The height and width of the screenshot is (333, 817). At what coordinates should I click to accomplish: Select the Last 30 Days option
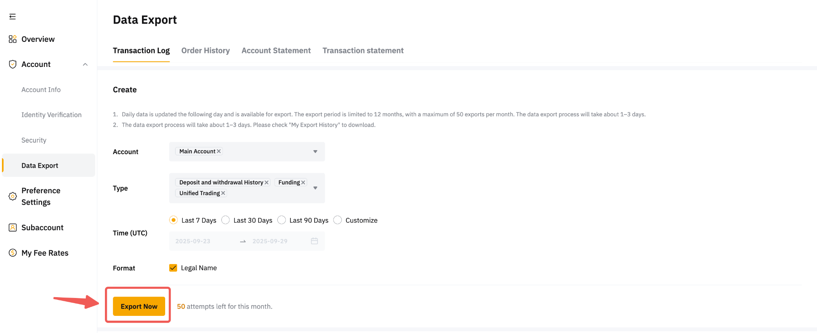point(226,220)
